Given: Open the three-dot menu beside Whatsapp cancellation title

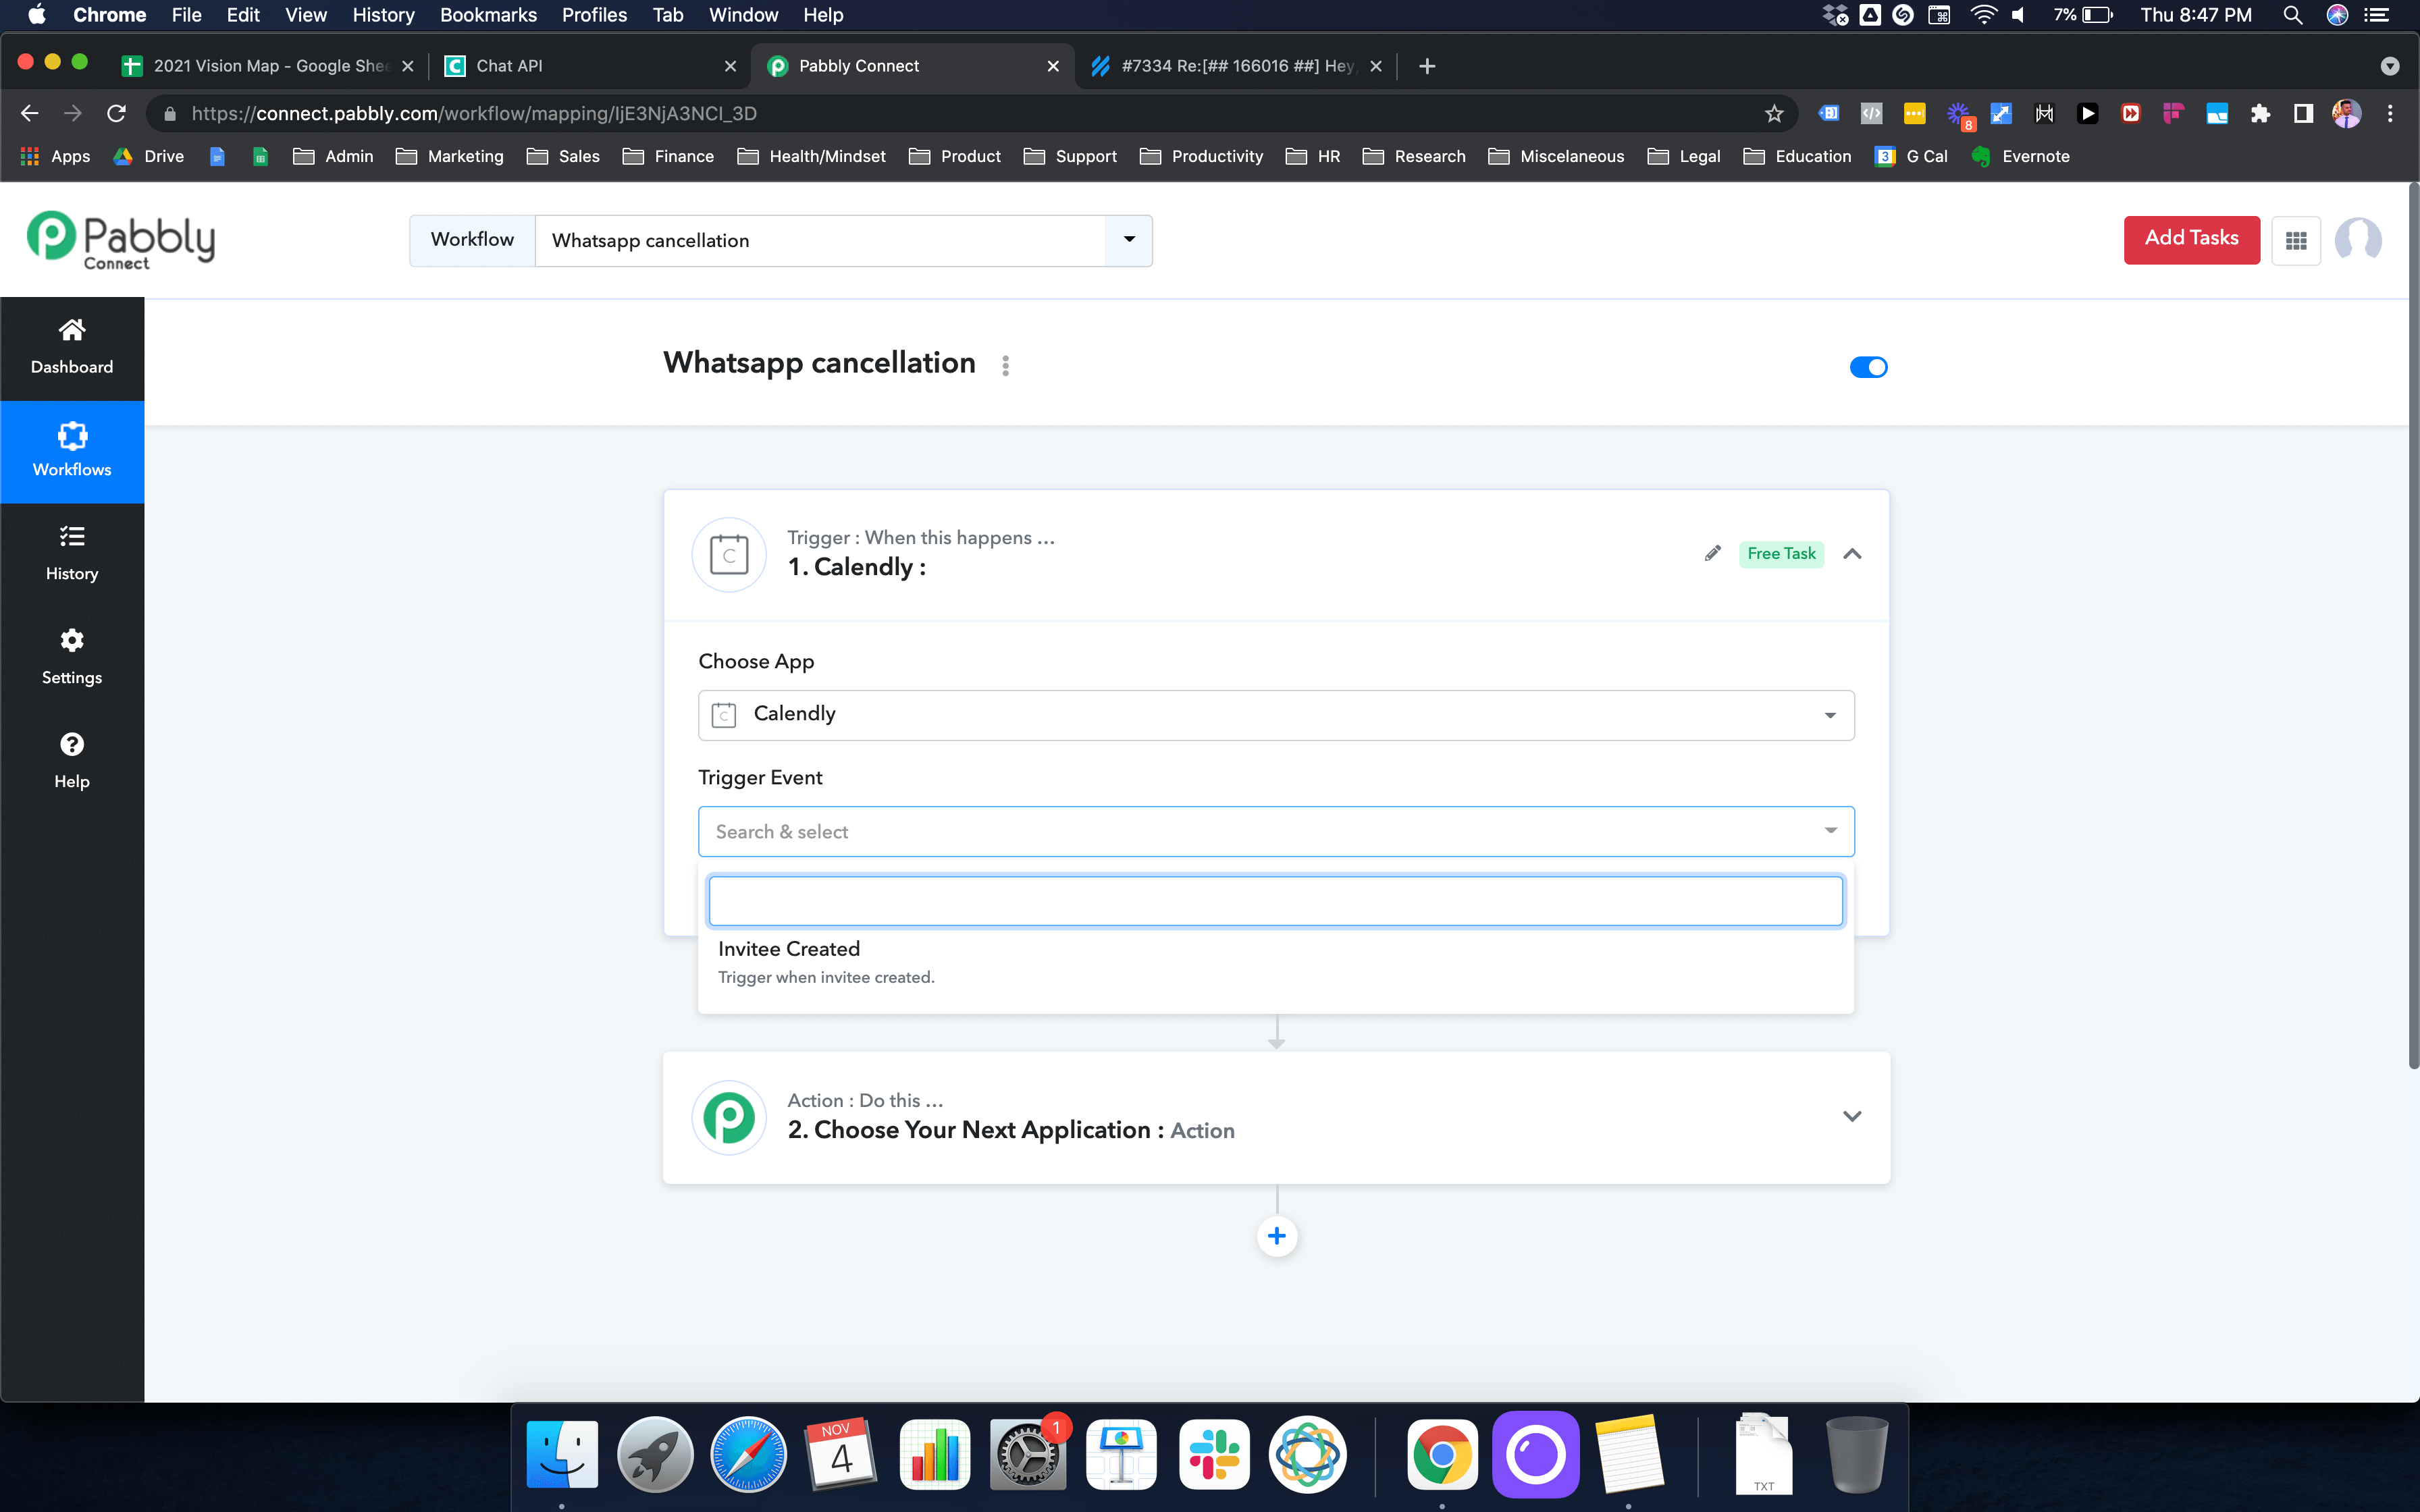Looking at the screenshot, I should tap(1005, 365).
